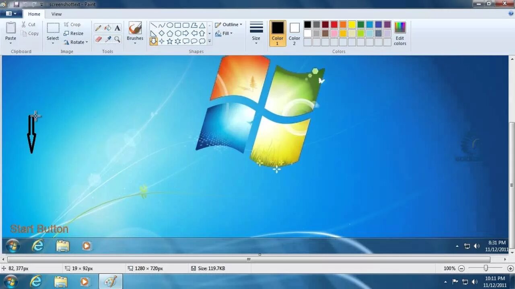Viewport: 515px width, 289px height.
Task: Pick the Fill with color bucket tool
Action: [x=108, y=28]
